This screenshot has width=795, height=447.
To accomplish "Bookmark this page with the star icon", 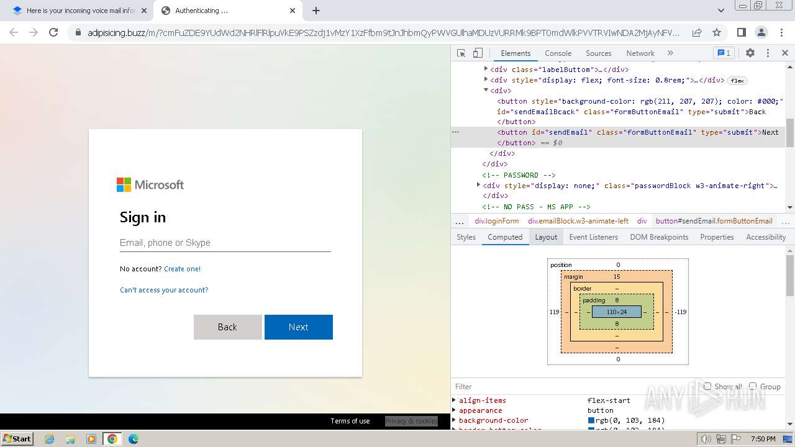I will pyautogui.click(x=717, y=32).
